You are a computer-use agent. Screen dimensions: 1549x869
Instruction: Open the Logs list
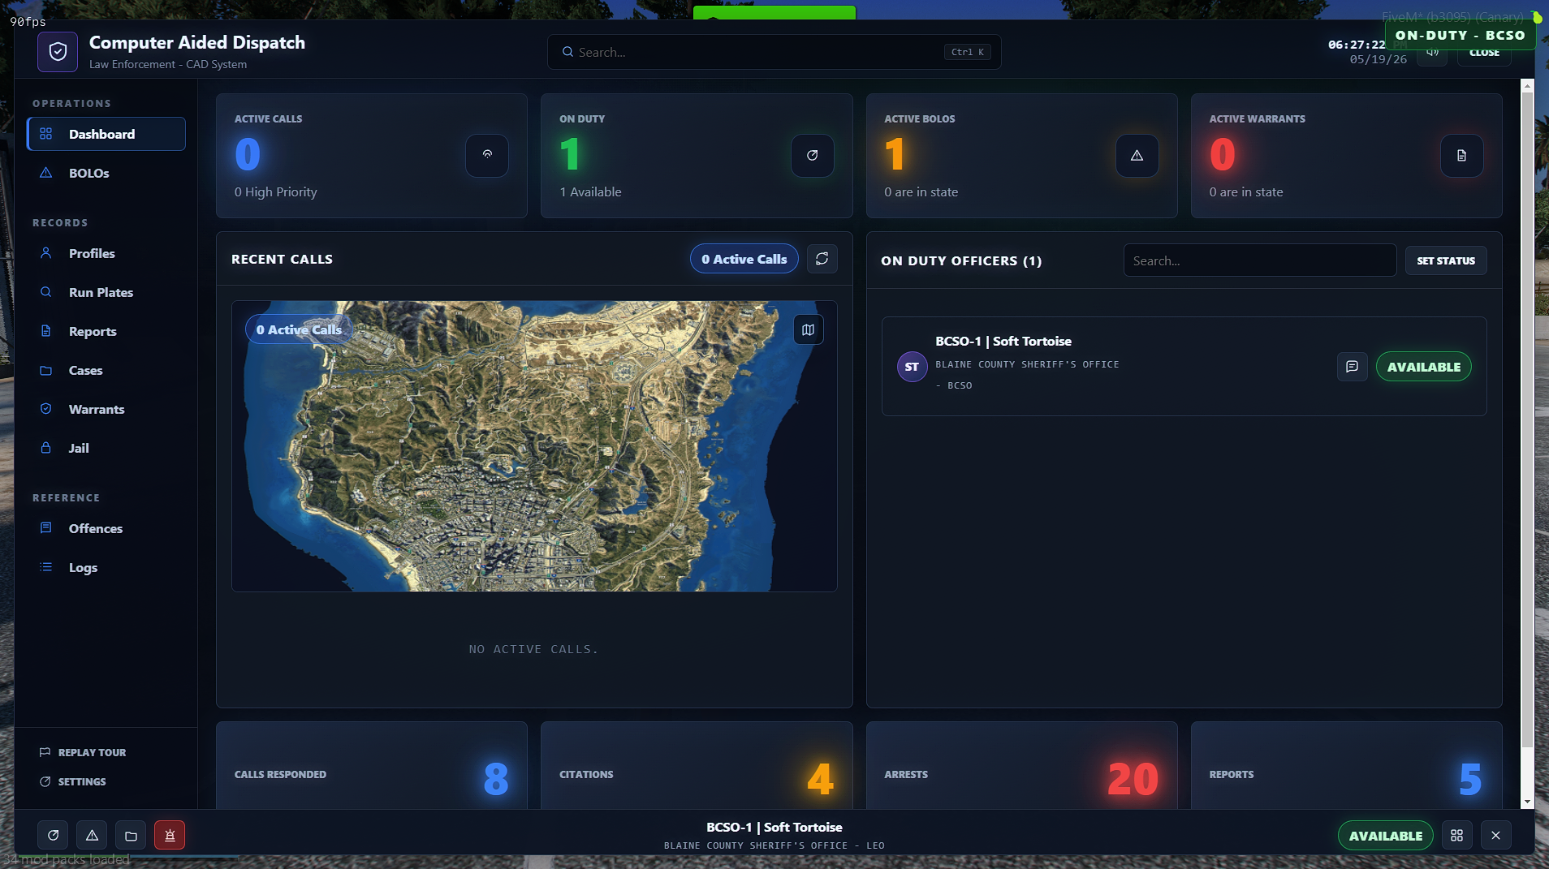(x=106, y=567)
